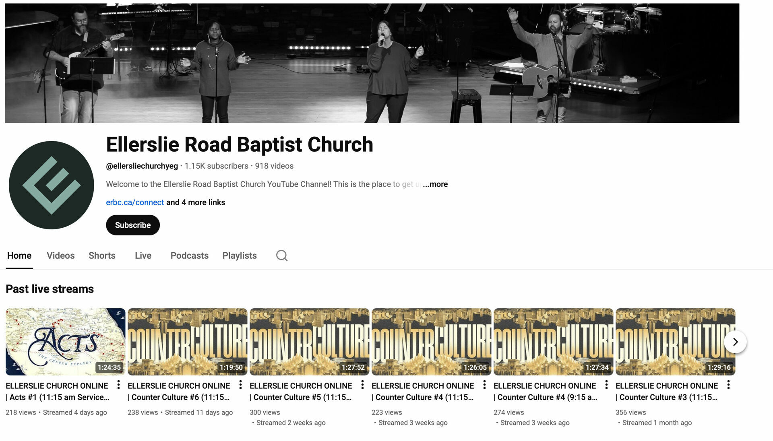Open Counter Culture #5 stream title
This screenshot has width=773, height=441.
tap(301, 392)
